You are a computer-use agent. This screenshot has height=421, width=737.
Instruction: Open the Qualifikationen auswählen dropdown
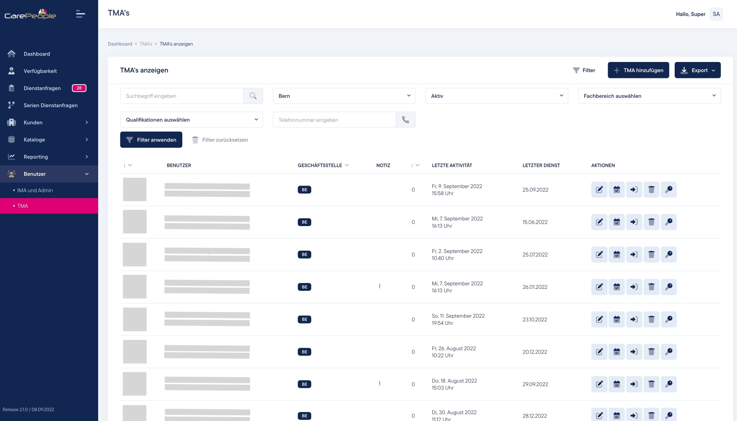point(191,120)
